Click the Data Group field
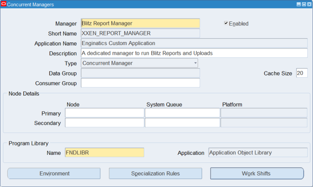 click(140, 73)
